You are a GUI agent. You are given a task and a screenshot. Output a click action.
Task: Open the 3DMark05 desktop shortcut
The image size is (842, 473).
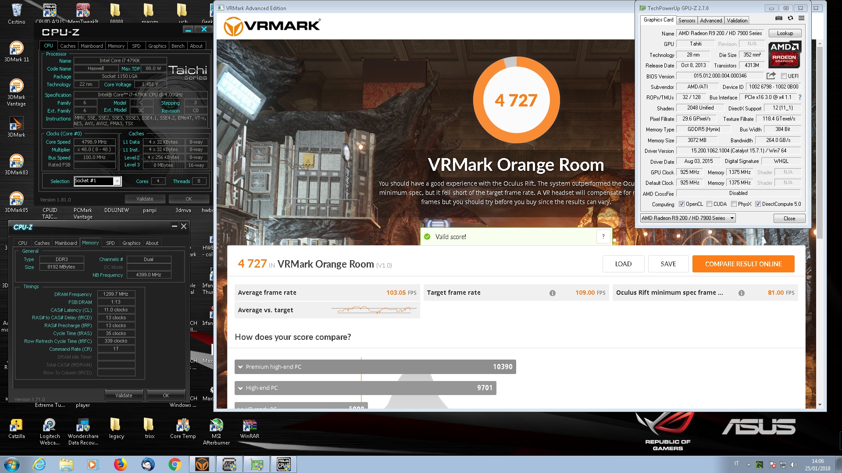17,202
